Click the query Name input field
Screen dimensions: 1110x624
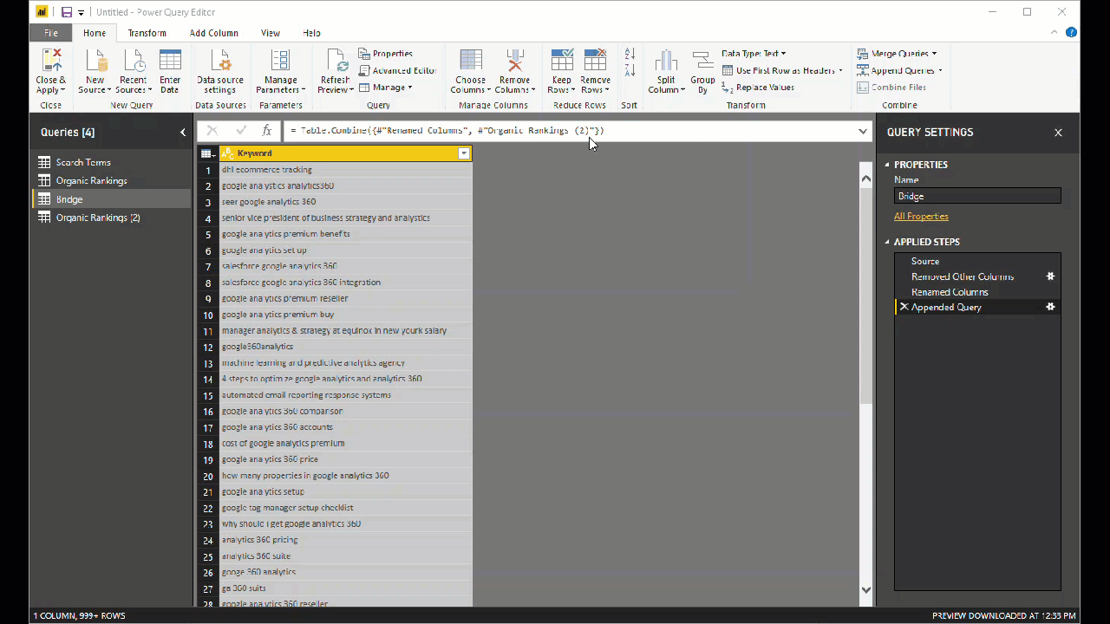coord(976,197)
